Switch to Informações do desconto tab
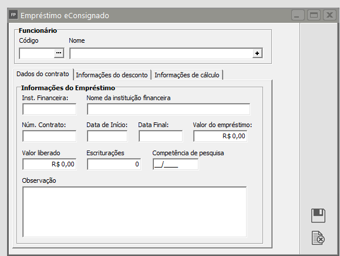 (112, 75)
